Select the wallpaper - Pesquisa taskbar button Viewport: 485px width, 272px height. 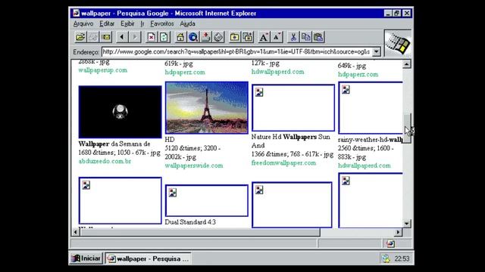[149, 258]
